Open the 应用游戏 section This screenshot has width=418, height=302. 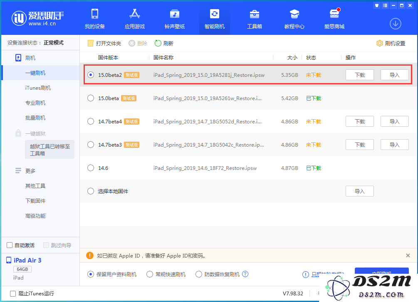[x=135, y=18]
